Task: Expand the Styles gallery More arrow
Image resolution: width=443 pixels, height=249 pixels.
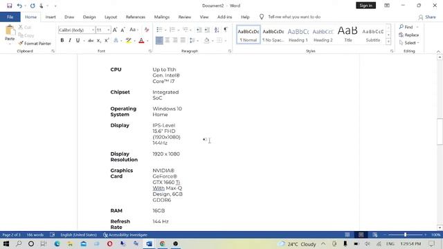Action: (388, 41)
